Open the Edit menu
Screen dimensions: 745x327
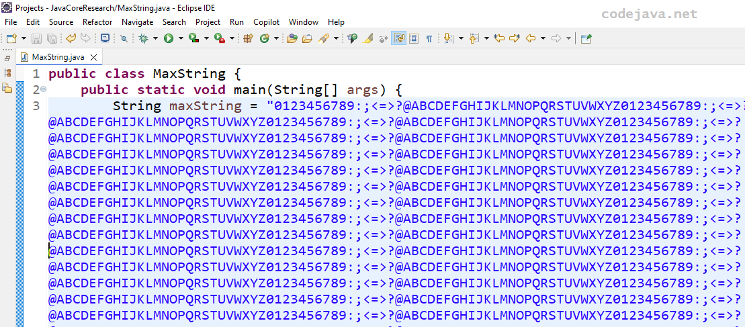[33, 22]
